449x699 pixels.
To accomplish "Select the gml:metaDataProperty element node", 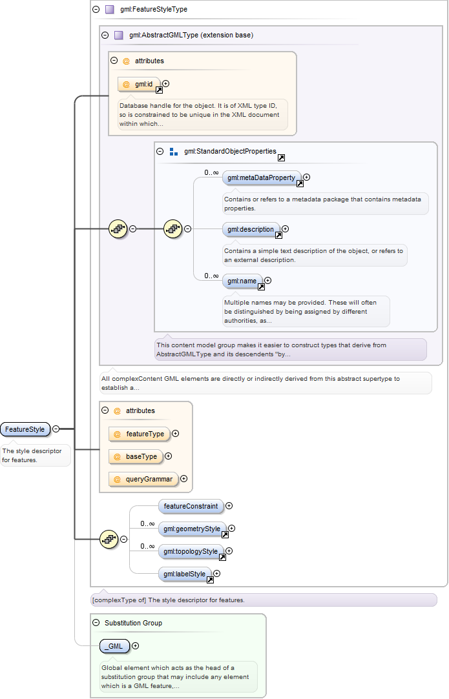I will (x=262, y=178).
